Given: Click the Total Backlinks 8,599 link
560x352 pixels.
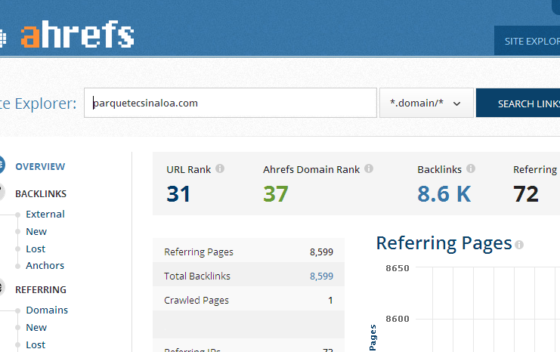Looking at the screenshot, I should coord(321,276).
